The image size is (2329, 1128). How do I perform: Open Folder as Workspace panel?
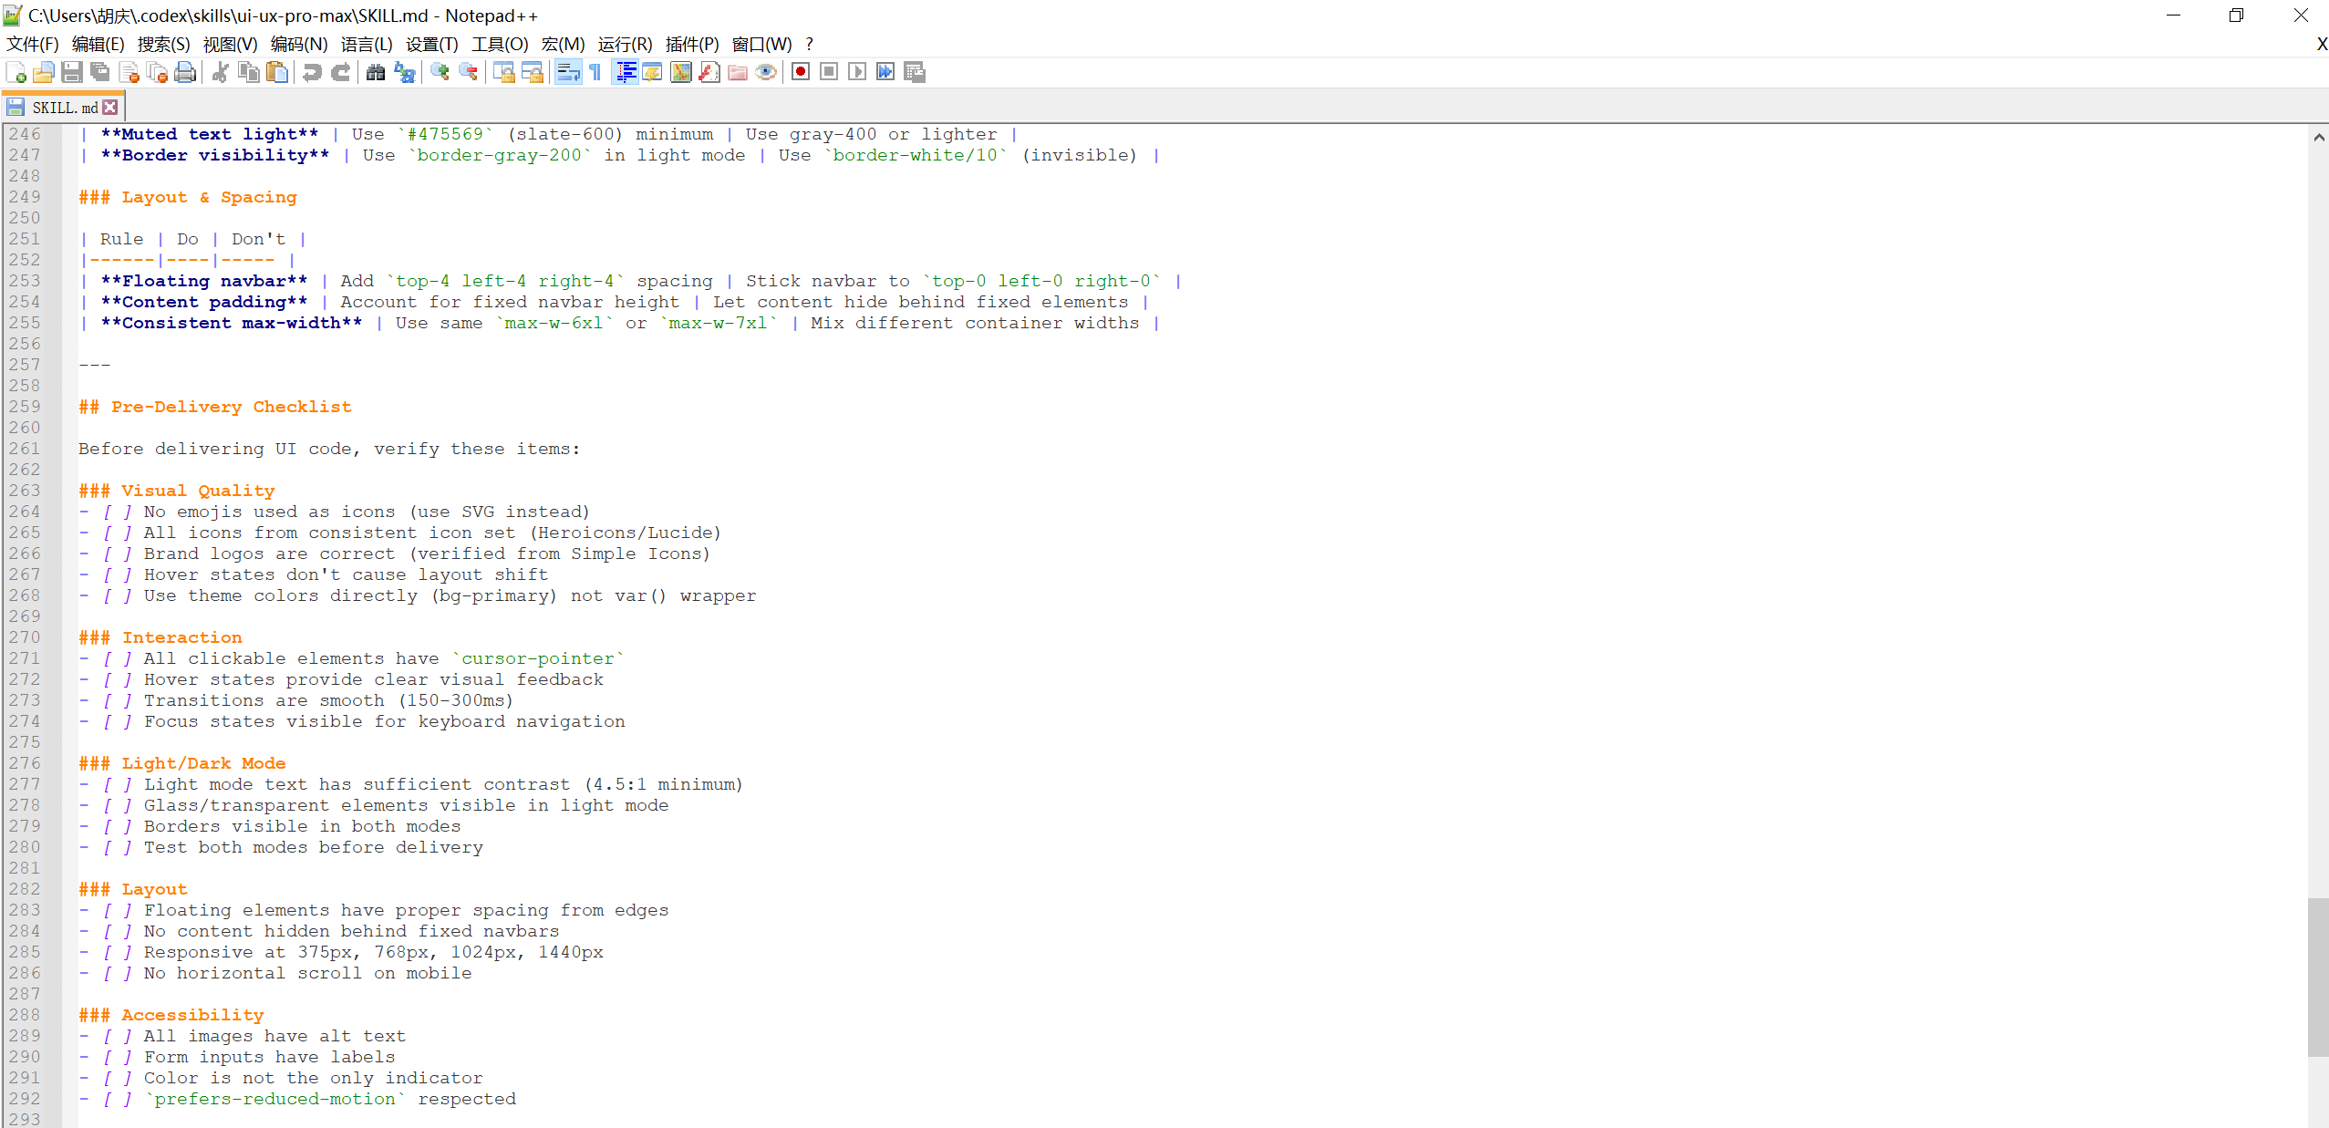(737, 72)
